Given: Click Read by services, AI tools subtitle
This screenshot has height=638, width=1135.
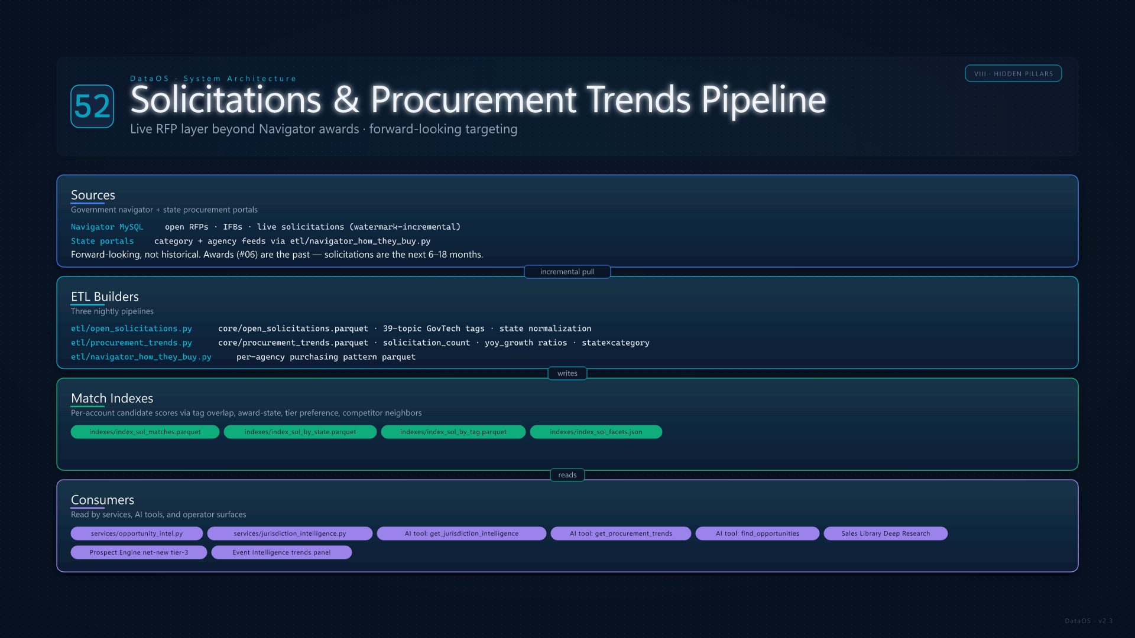Looking at the screenshot, I should pyautogui.click(x=158, y=515).
